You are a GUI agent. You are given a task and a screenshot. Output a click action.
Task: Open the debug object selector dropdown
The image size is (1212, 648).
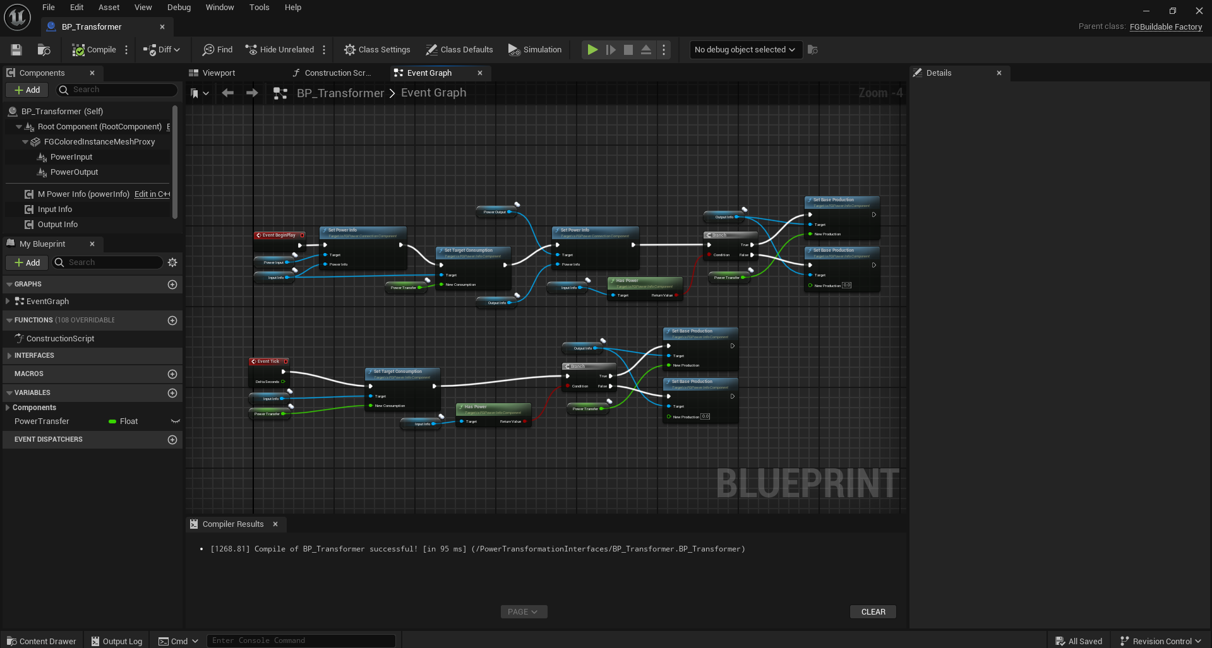(745, 50)
